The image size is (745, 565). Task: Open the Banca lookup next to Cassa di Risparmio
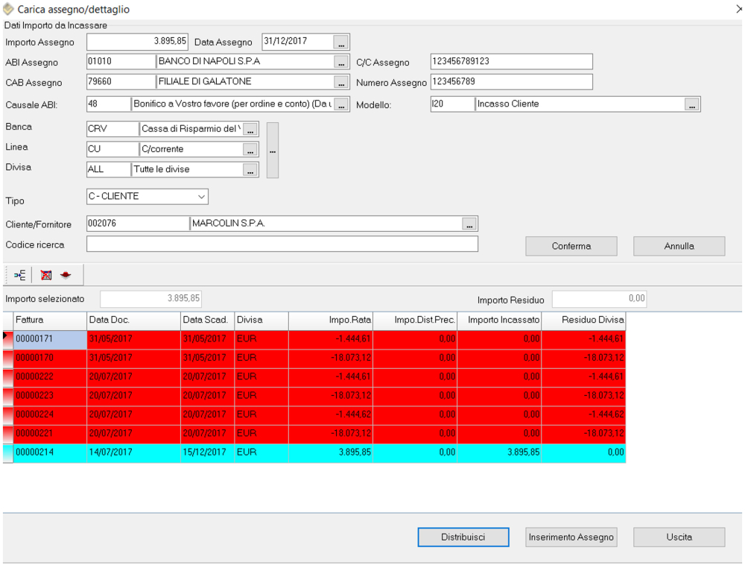pos(250,130)
